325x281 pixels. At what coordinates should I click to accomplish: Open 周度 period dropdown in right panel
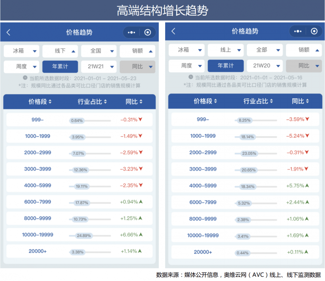click(x=187, y=66)
